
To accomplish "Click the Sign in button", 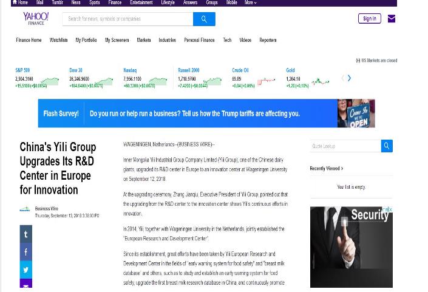I will click(x=369, y=19).
